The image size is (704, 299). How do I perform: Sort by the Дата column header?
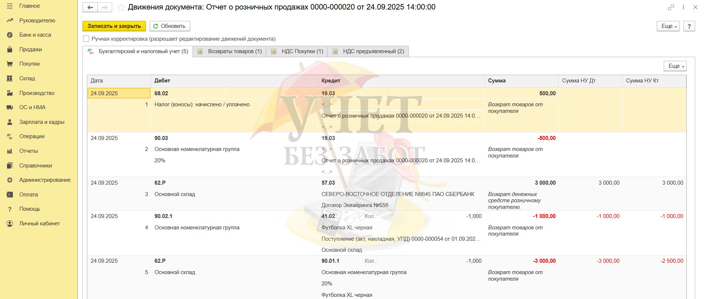[119, 81]
